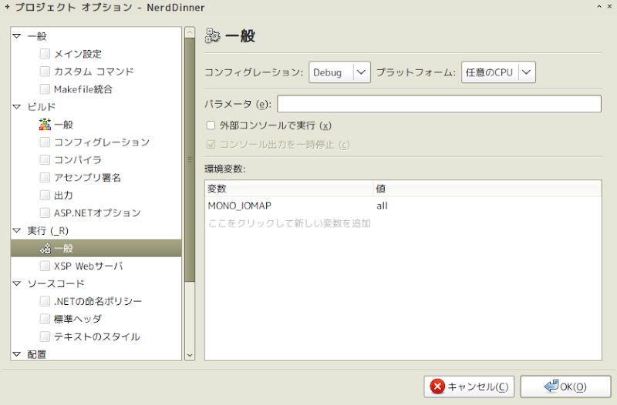Click the 変数 column header

288,189
